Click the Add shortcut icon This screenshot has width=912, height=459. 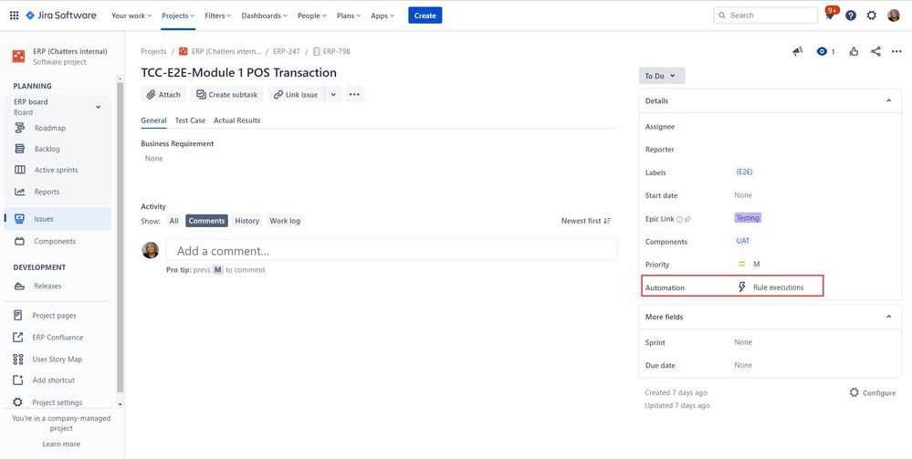18,380
